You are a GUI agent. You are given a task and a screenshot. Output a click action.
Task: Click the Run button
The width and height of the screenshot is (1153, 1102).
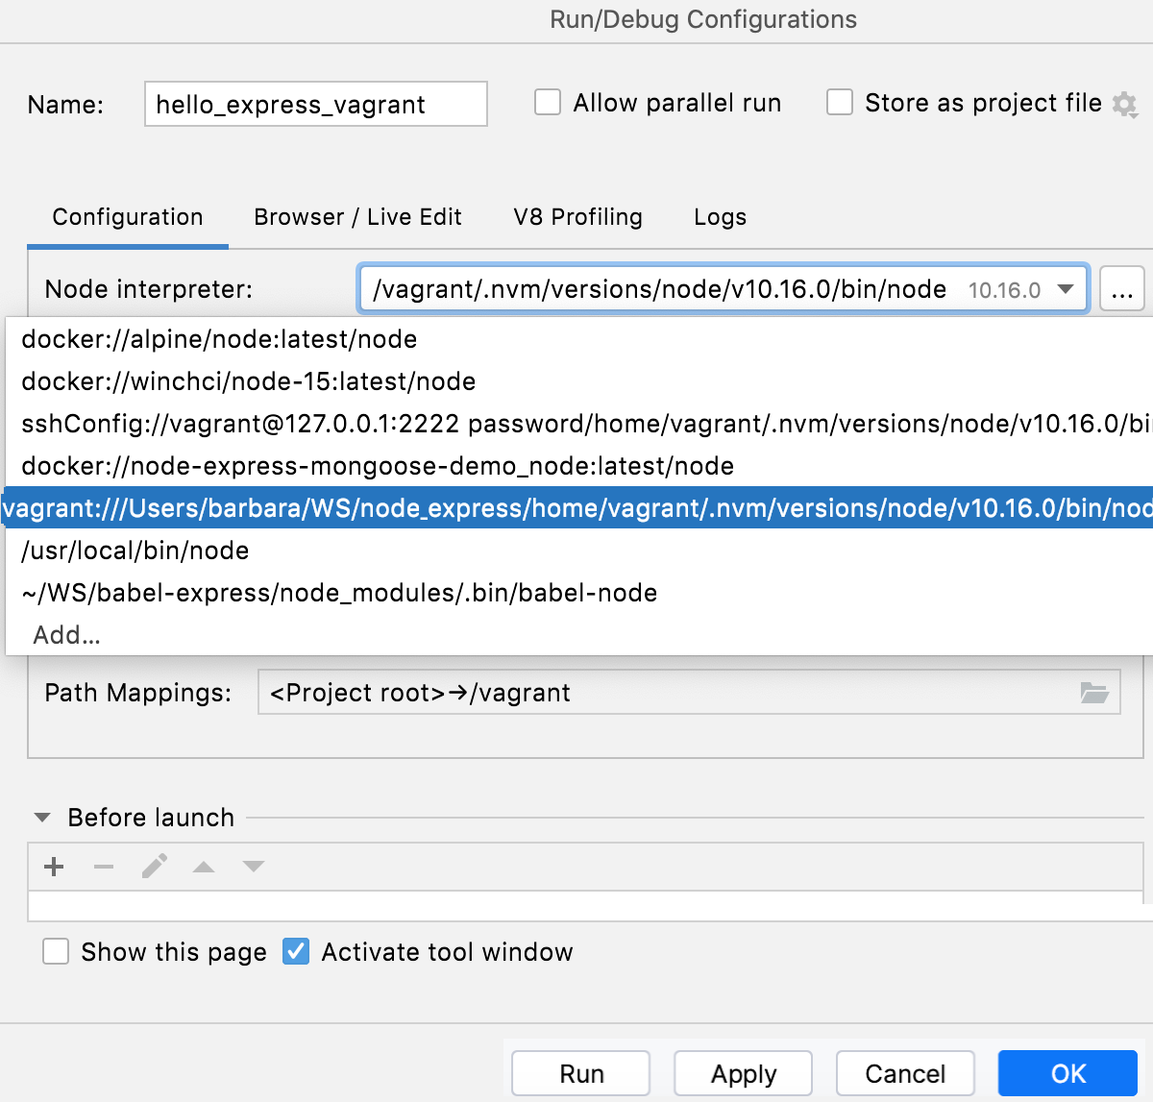tap(579, 1073)
